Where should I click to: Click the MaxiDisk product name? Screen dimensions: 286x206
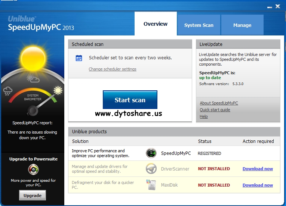tap(169, 185)
